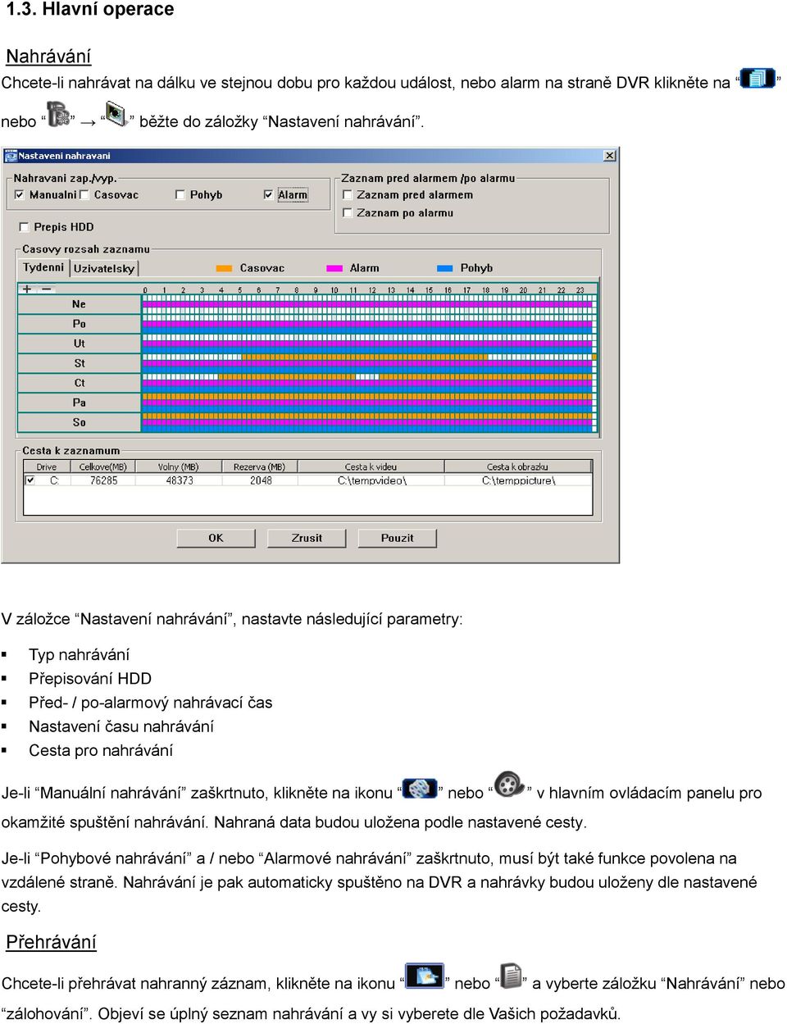The width and height of the screenshot is (787, 1024).
Task: Click the camera gear icon after "nebo"
Action: tap(58, 115)
